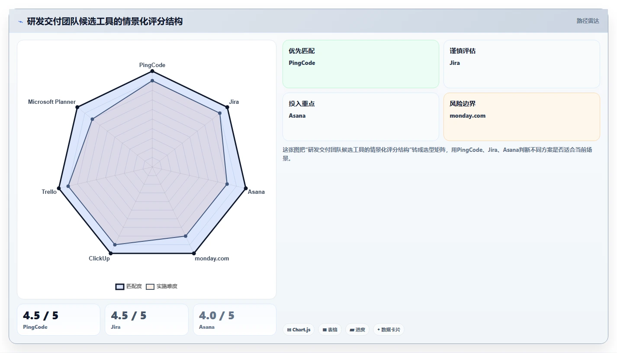This screenshot has width=617, height=353.
Task: Click the Microsoft Planner axis label
Action: point(52,102)
